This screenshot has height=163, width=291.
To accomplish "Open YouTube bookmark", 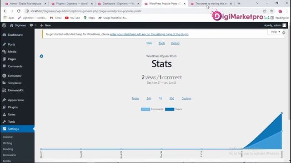I will click(72, 18).
